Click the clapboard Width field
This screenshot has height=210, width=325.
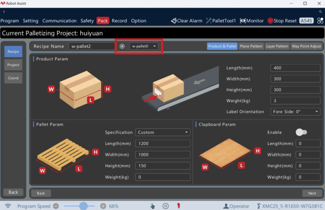(x=308, y=155)
